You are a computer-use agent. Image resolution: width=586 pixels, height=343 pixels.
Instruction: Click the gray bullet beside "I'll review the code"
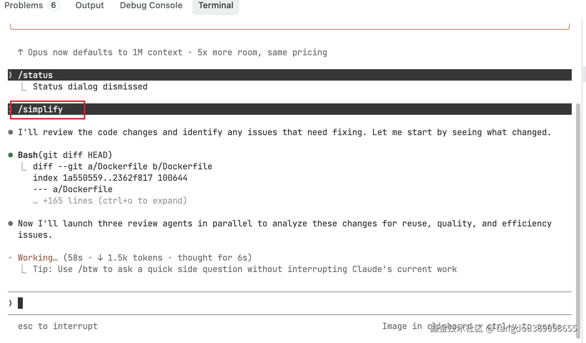tap(11, 132)
